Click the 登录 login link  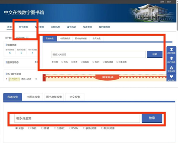coord(169,2)
